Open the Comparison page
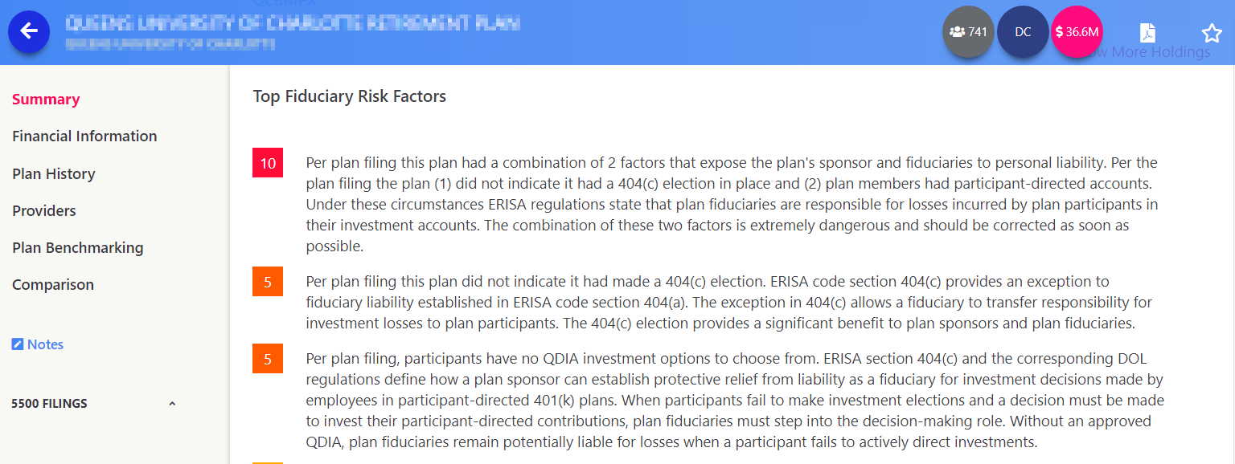 (x=53, y=285)
